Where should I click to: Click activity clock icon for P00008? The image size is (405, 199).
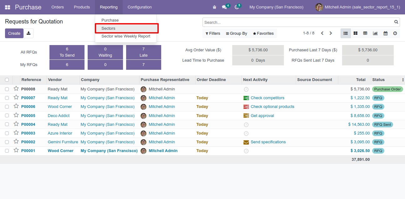pos(246,89)
